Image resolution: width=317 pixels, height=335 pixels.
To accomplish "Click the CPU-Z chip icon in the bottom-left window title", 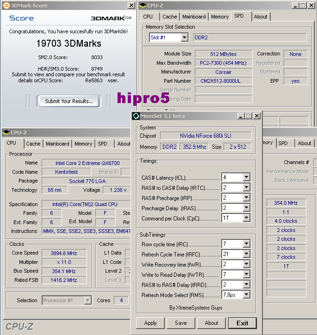I will 6,133.
